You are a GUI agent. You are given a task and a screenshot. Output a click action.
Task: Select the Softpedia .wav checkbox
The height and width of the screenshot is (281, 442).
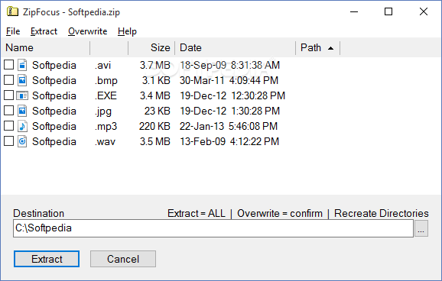coord(8,140)
